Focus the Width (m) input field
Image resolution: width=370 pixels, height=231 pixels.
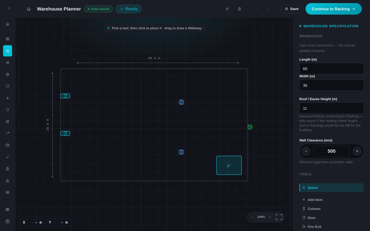tap(332, 85)
